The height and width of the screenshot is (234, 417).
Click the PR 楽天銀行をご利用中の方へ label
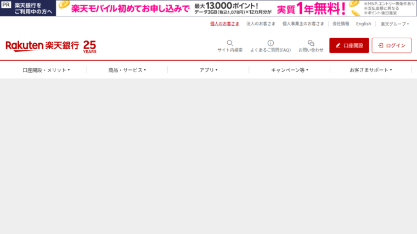click(28, 8)
